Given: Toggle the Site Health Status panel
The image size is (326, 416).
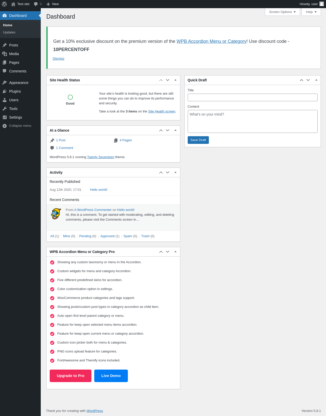Looking at the screenshot, I should [x=175, y=80].
